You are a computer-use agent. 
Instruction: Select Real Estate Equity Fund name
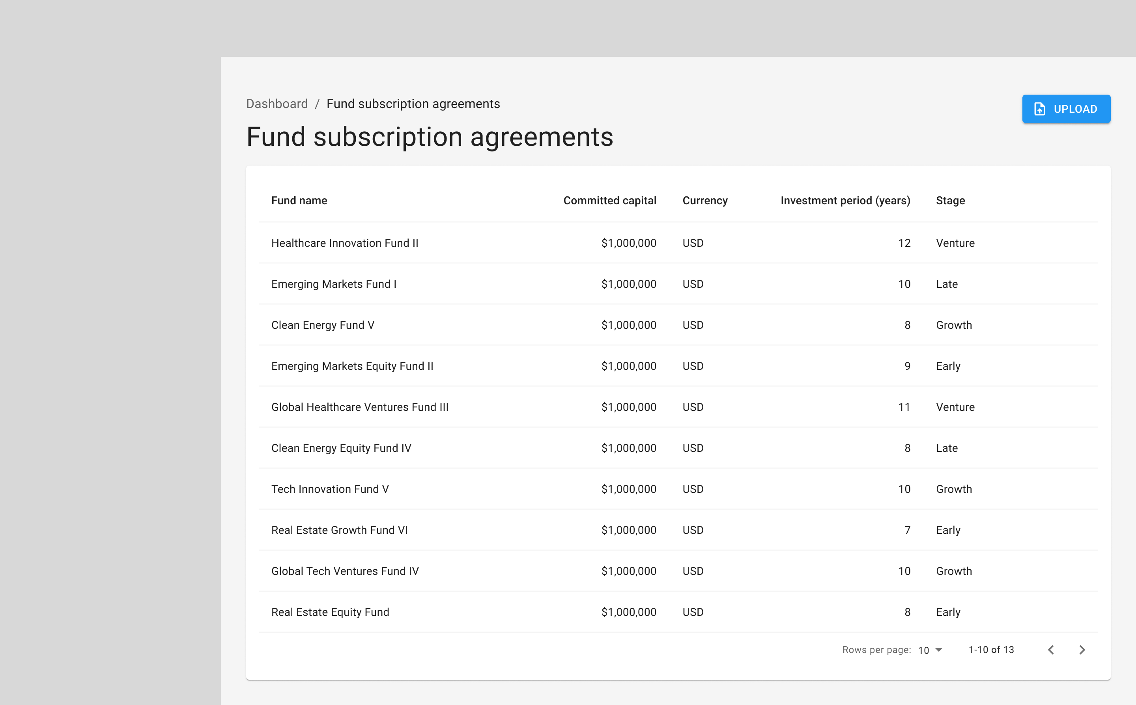coord(330,612)
